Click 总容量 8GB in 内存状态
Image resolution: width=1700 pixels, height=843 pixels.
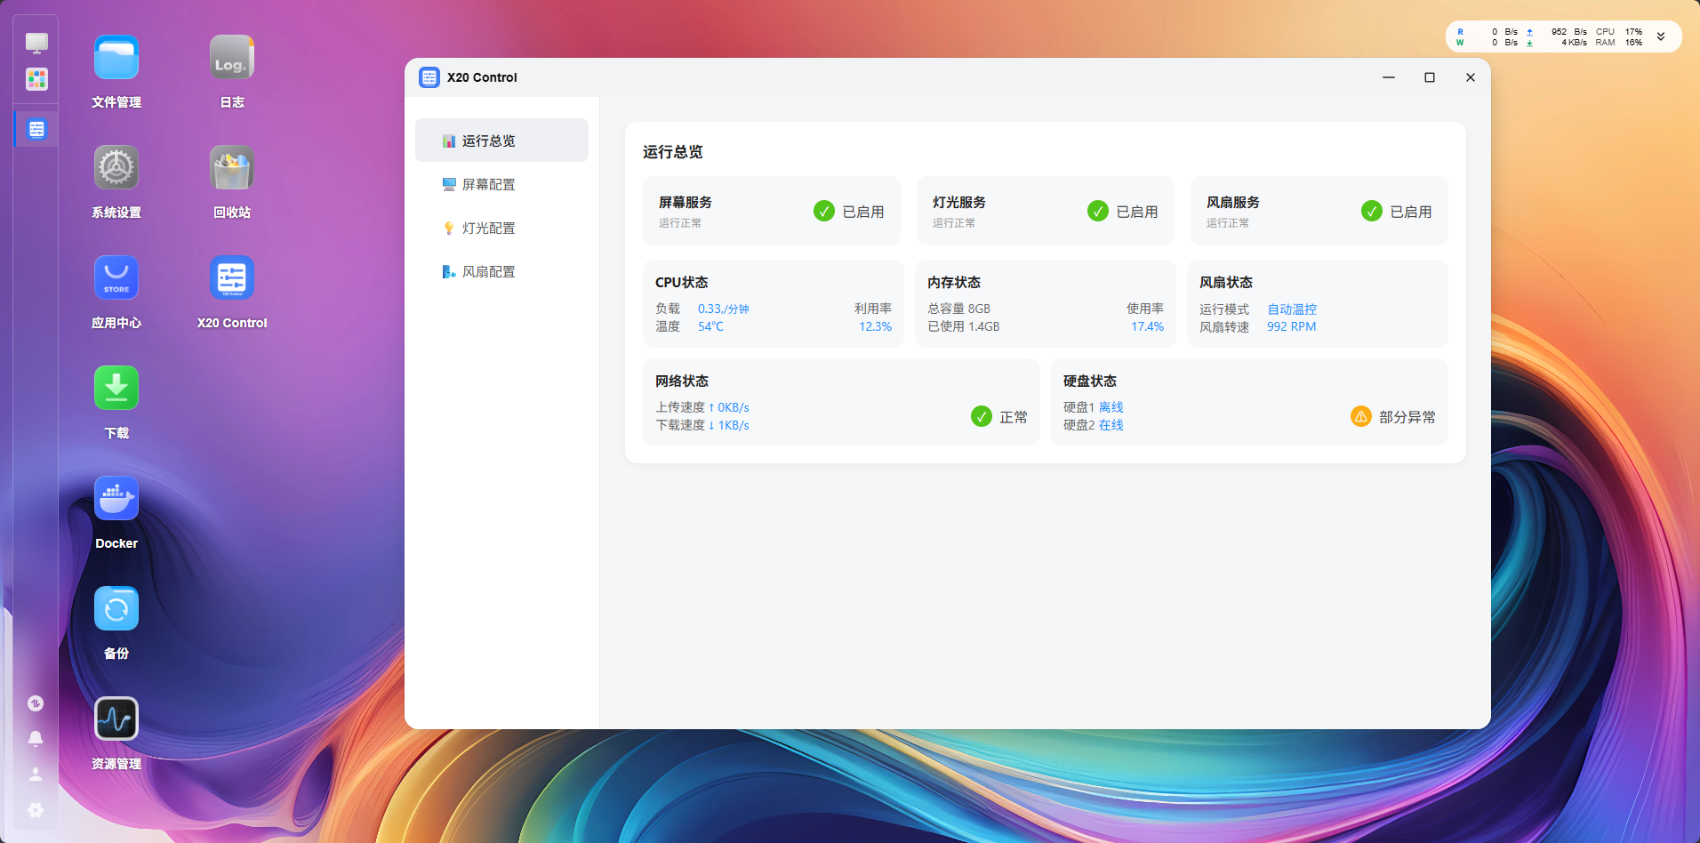(x=958, y=309)
